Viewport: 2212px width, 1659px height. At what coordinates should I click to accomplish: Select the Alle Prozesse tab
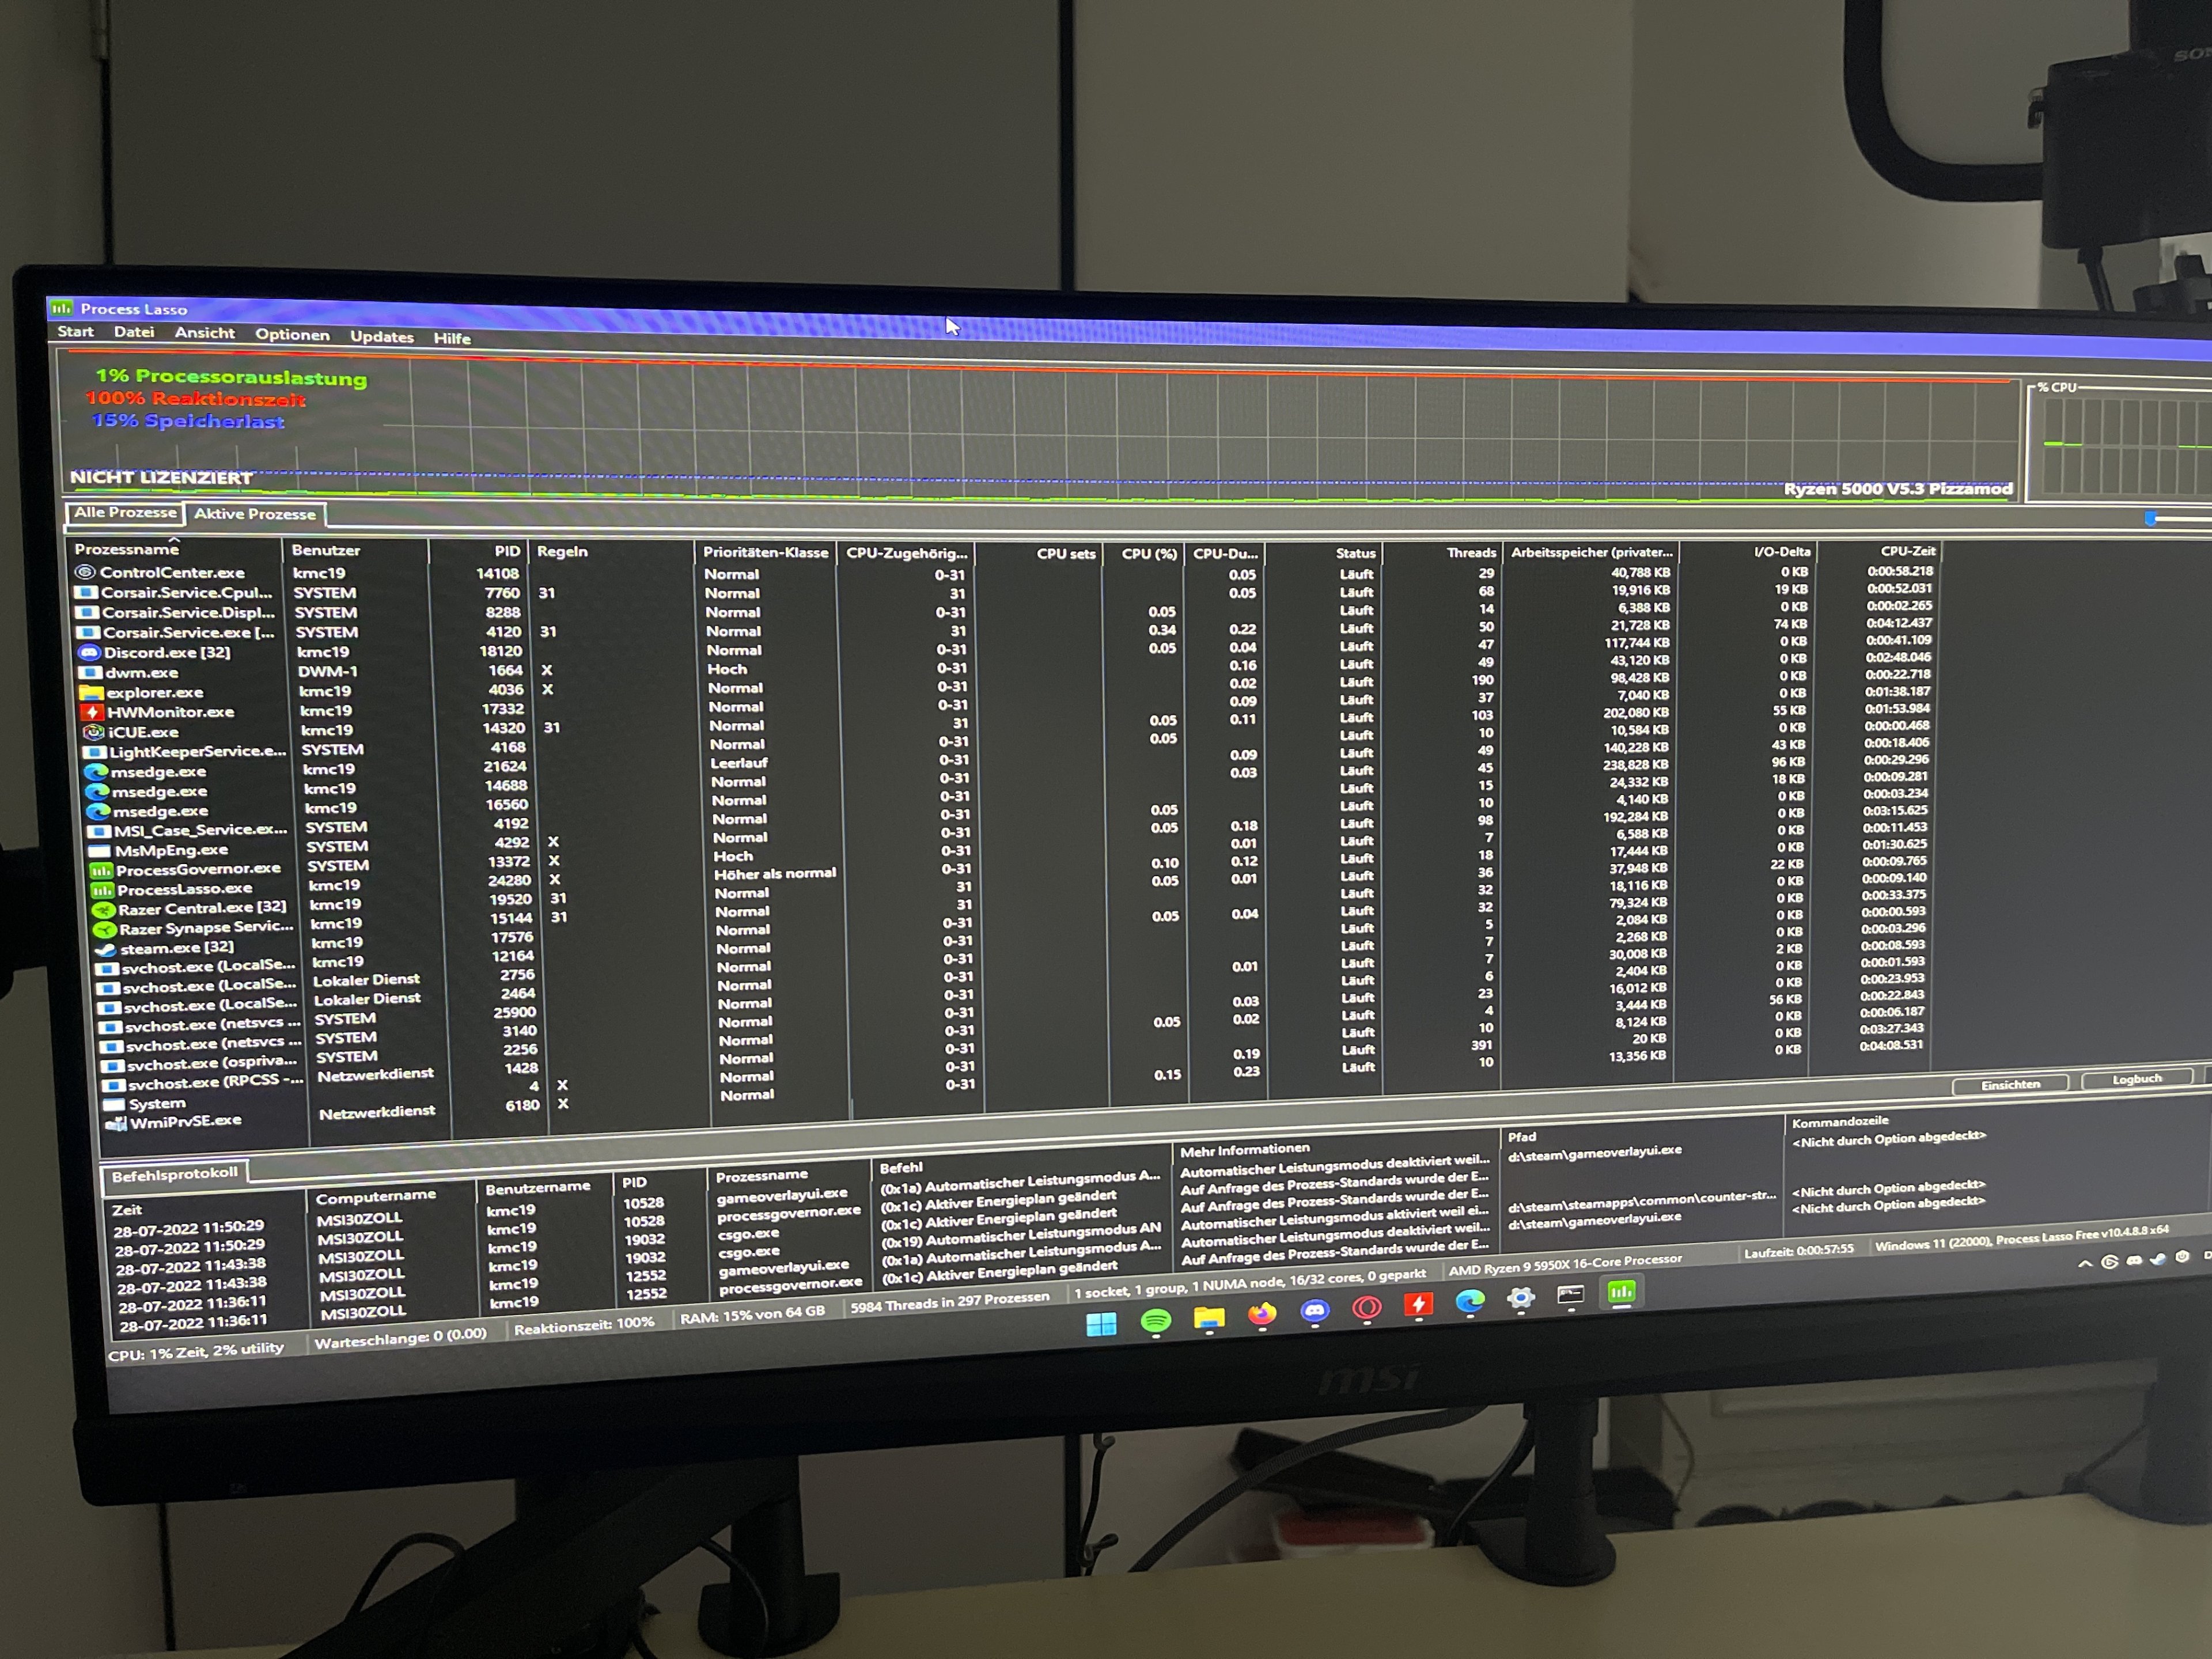coord(125,512)
